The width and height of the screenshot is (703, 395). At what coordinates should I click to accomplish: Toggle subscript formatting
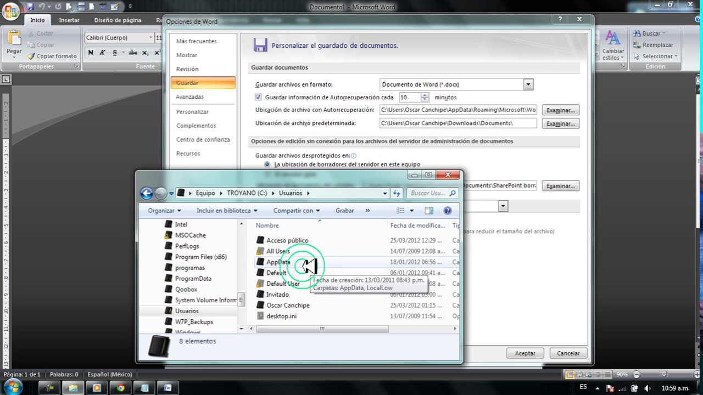point(145,53)
